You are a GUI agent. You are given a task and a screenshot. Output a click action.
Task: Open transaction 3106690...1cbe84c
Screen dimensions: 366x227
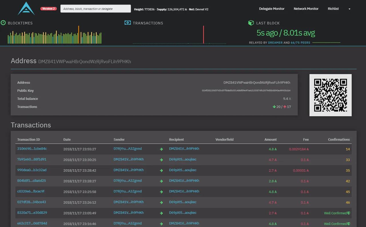click(x=32, y=148)
